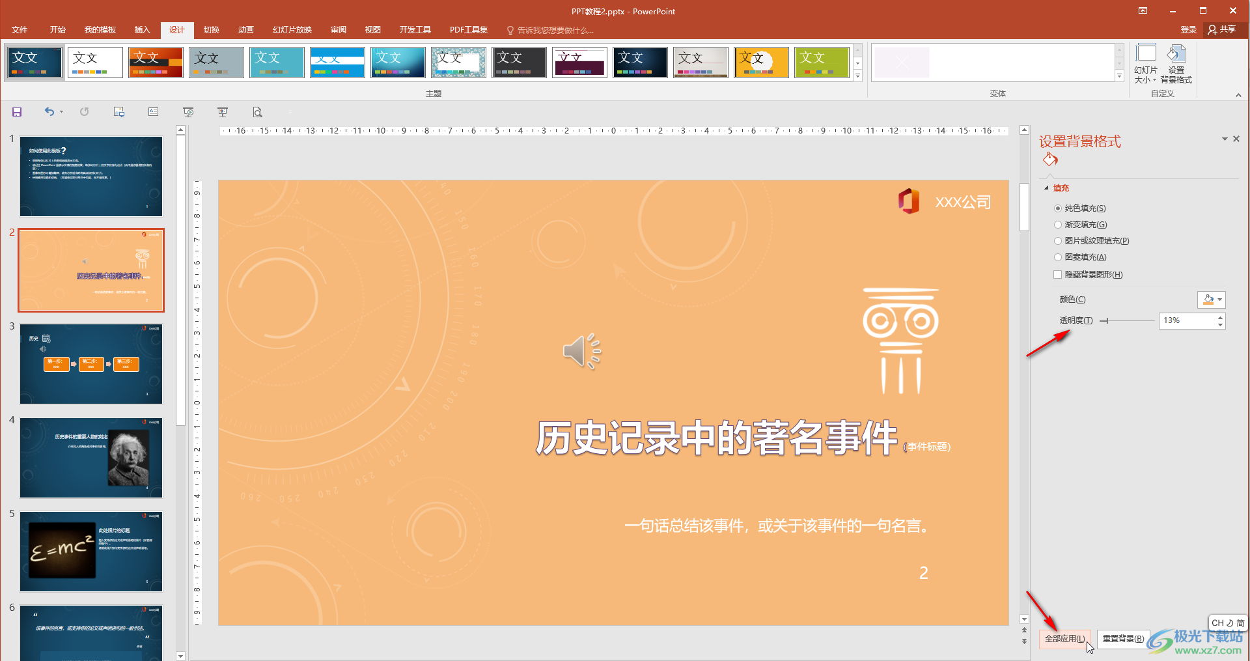
Task: Open the Review (审阅) tab
Action: click(339, 30)
